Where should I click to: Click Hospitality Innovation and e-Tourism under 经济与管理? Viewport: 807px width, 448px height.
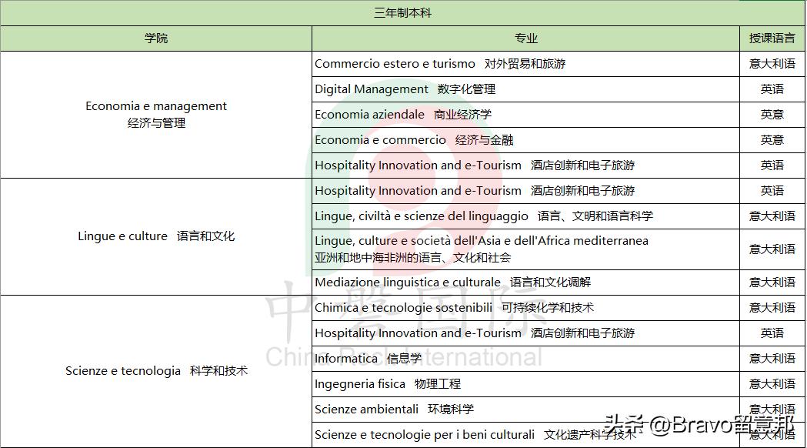click(475, 165)
